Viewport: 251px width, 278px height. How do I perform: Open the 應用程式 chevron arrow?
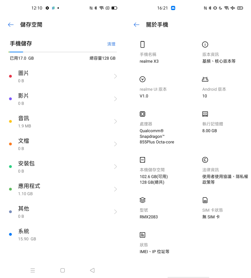(115, 189)
